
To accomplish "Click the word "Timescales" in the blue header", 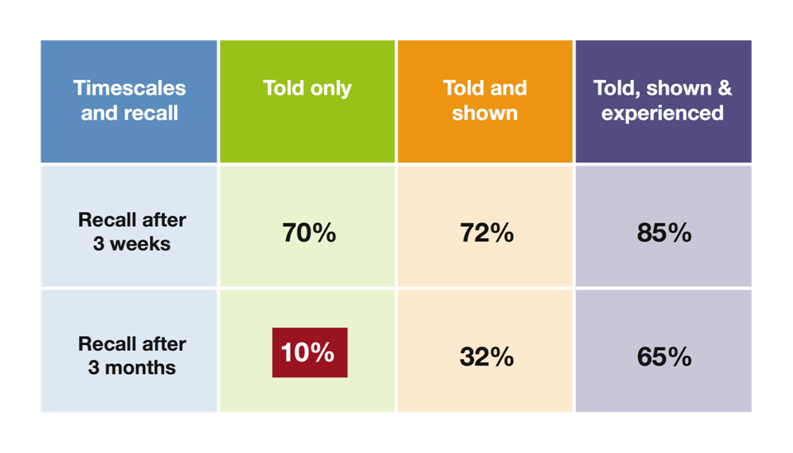I will click(129, 88).
